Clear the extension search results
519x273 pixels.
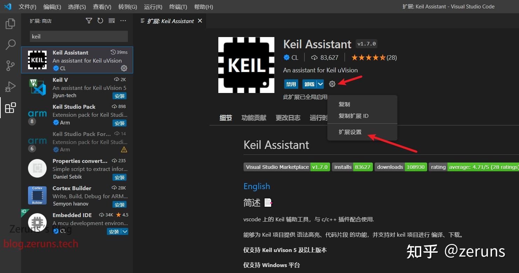tap(112, 21)
